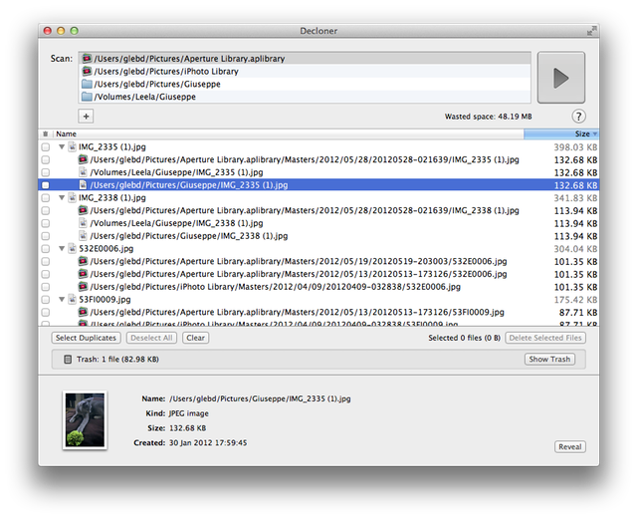Click the plus button to add scan folder
This screenshot has height=519, width=637.
[x=86, y=117]
